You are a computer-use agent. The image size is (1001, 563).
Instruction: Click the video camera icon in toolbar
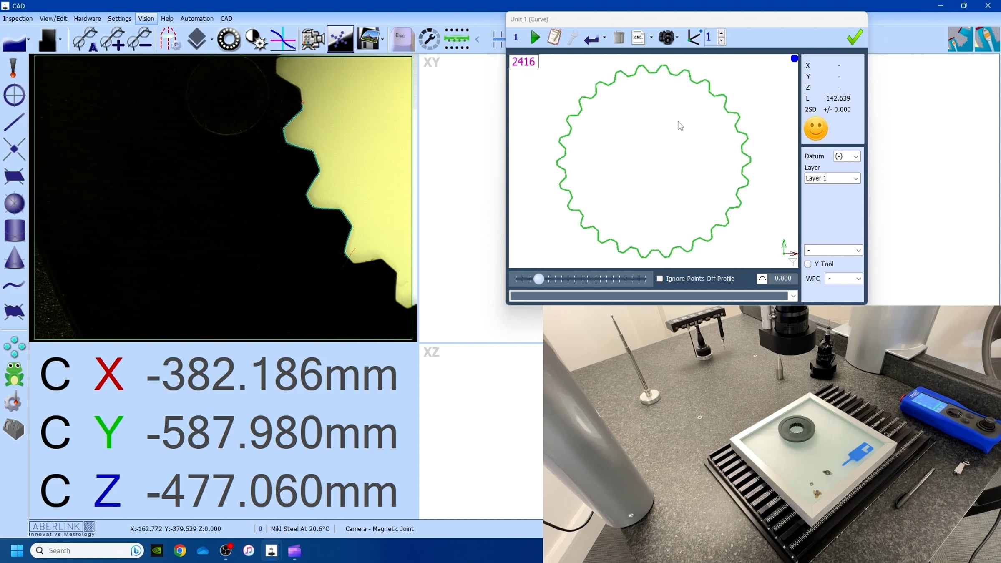[x=312, y=39]
